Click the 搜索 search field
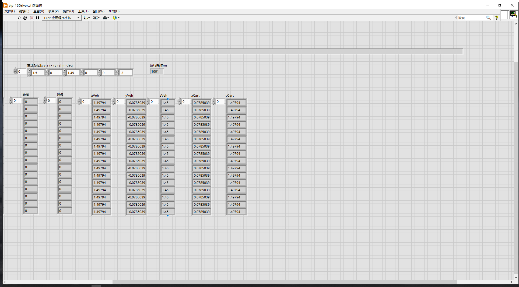 click(x=471, y=18)
